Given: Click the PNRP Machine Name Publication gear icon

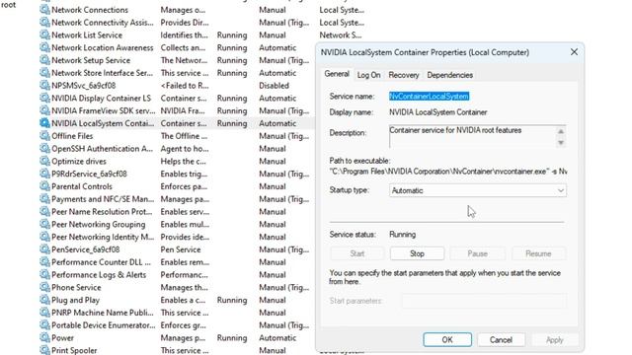Looking at the screenshot, I should click(x=44, y=313).
